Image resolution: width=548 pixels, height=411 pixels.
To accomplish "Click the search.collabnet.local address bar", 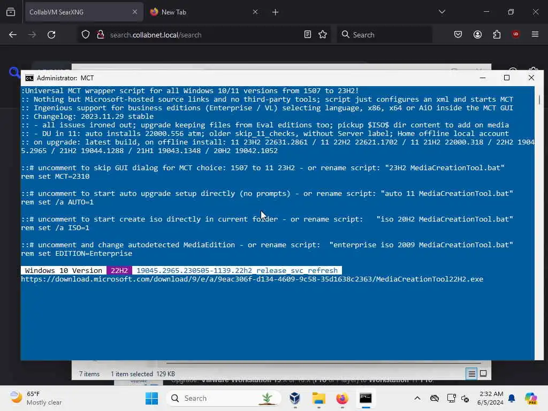I will point(203,35).
